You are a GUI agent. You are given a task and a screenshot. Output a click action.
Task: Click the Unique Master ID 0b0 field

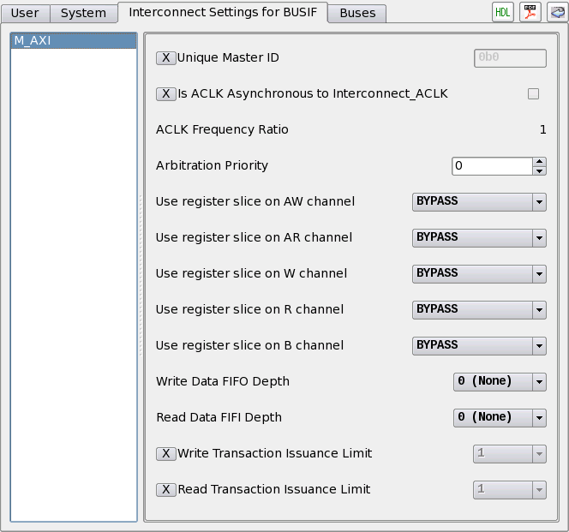click(510, 58)
